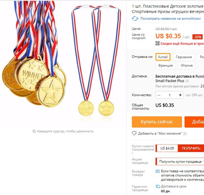Select Китай as shipping origin
The image size is (204, 195).
(163, 57)
